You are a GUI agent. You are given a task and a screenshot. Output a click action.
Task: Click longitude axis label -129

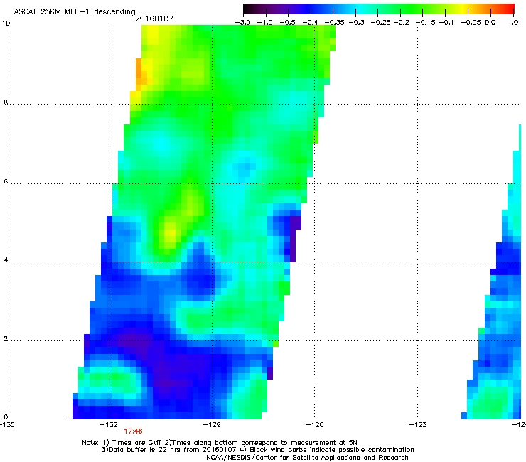(x=212, y=425)
